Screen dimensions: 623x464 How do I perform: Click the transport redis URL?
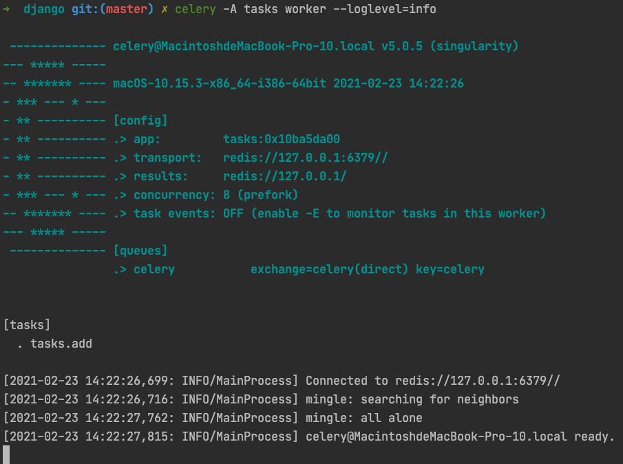(305, 158)
